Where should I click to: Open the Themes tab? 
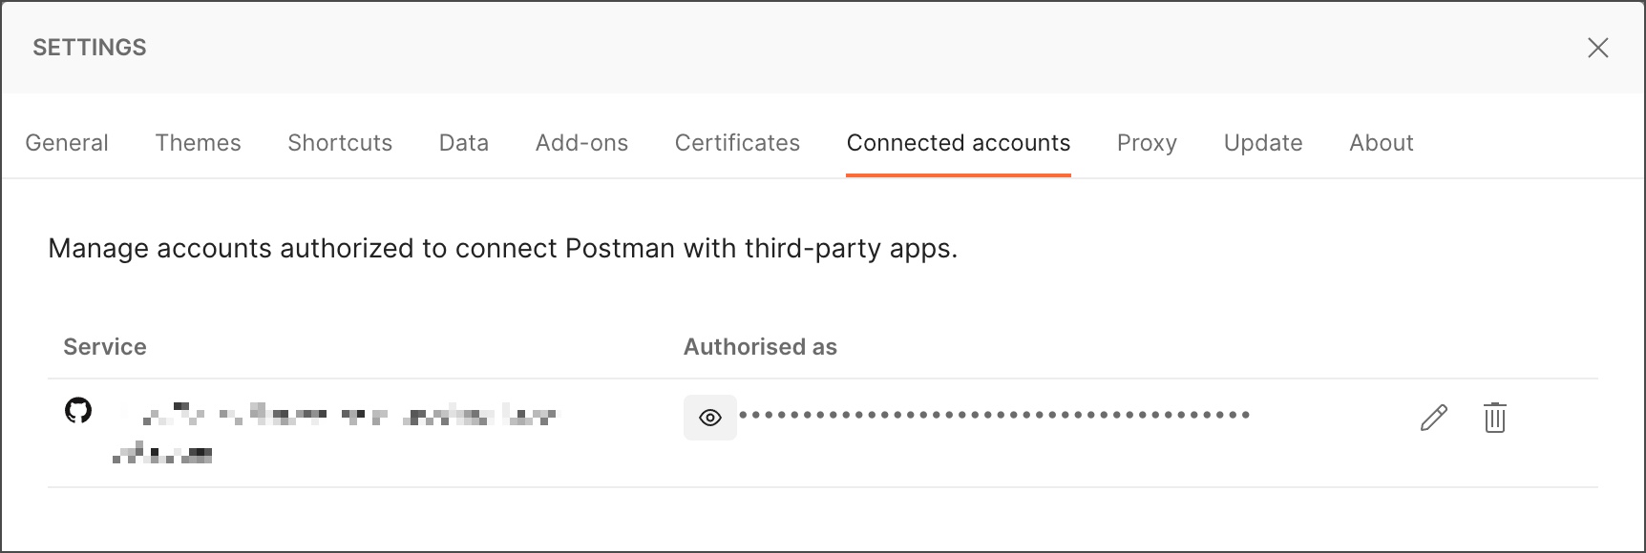click(x=198, y=143)
